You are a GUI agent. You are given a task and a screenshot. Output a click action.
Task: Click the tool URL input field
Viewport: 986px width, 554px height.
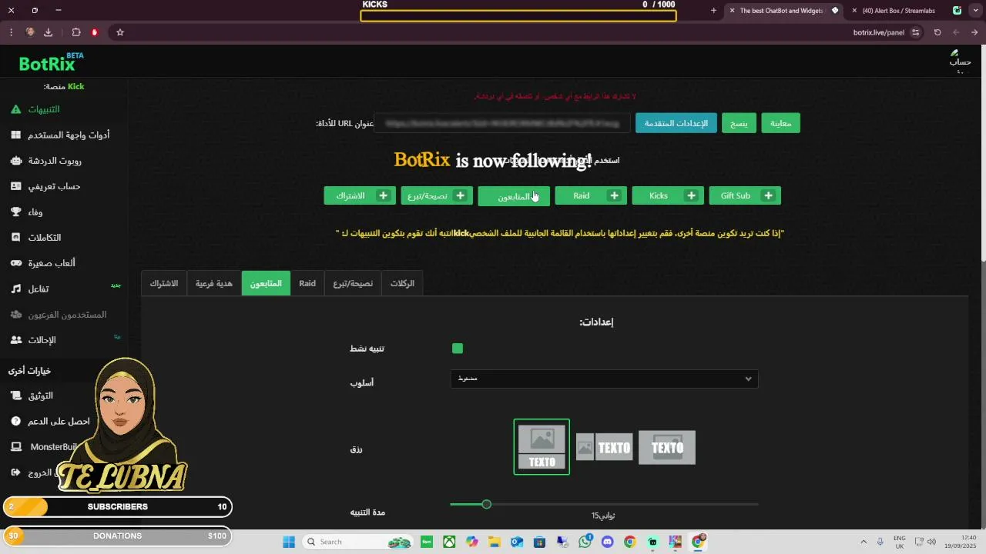pyautogui.click(x=501, y=123)
